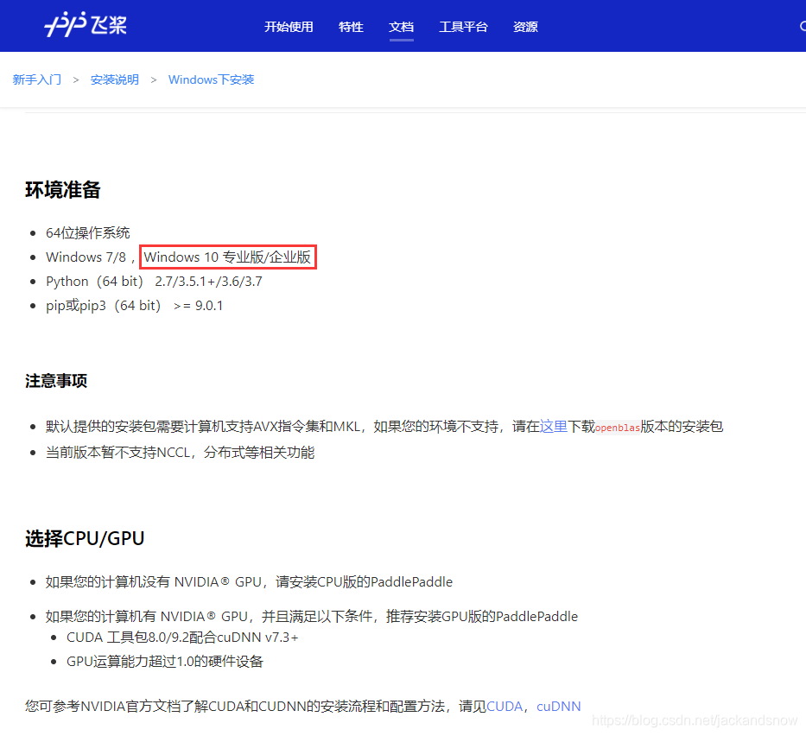Open the 资源 menu item
The height and width of the screenshot is (736, 806).
pos(525,27)
